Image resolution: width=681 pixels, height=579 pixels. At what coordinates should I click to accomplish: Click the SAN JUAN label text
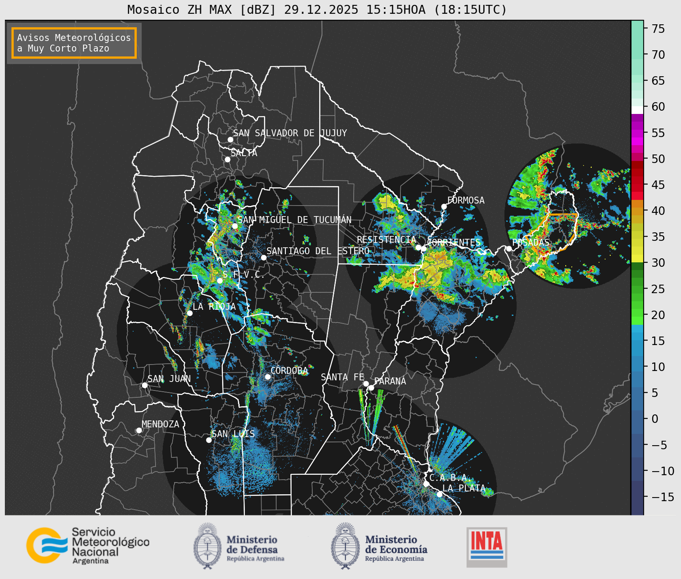tap(169, 379)
